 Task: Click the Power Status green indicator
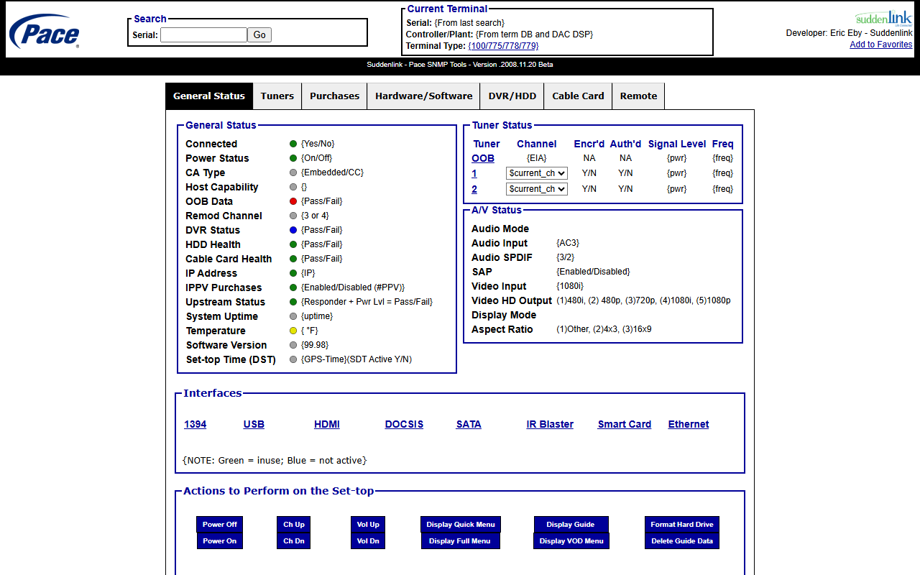pos(293,158)
